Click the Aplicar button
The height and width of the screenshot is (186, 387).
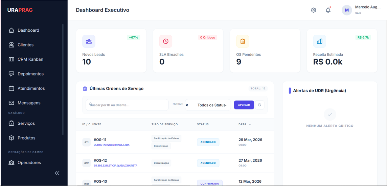[x=244, y=105]
